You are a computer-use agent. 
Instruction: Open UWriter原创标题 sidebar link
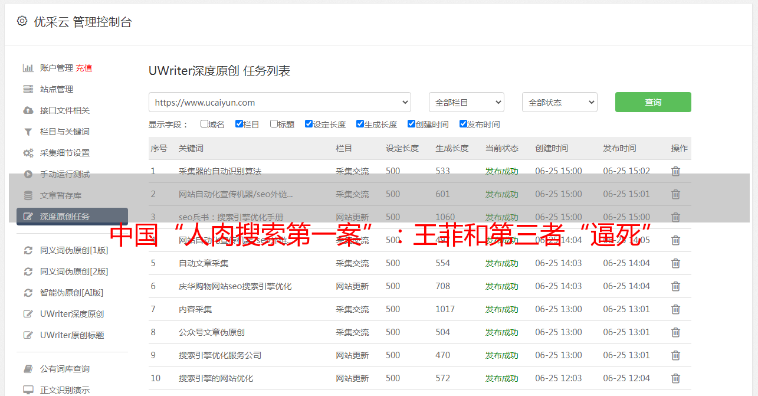[72, 335]
